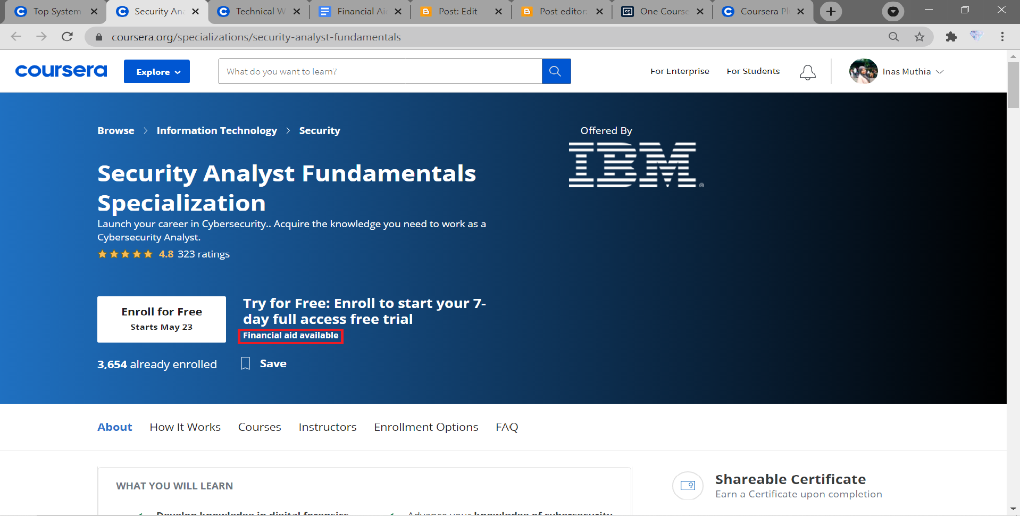Close the Top System tab
Viewport: 1020px width, 516px height.
[x=94, y=11]
